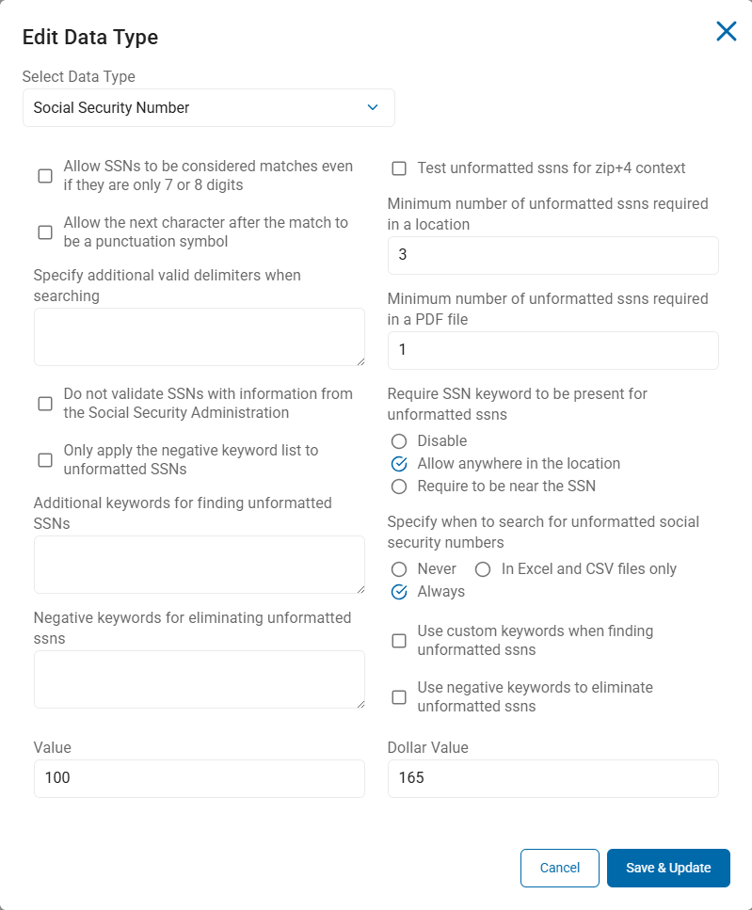The width and height of the screenshot is (752, 910).
Task: Focus the minimum unformatted ssns location field
Action: (x=553, y=255)
